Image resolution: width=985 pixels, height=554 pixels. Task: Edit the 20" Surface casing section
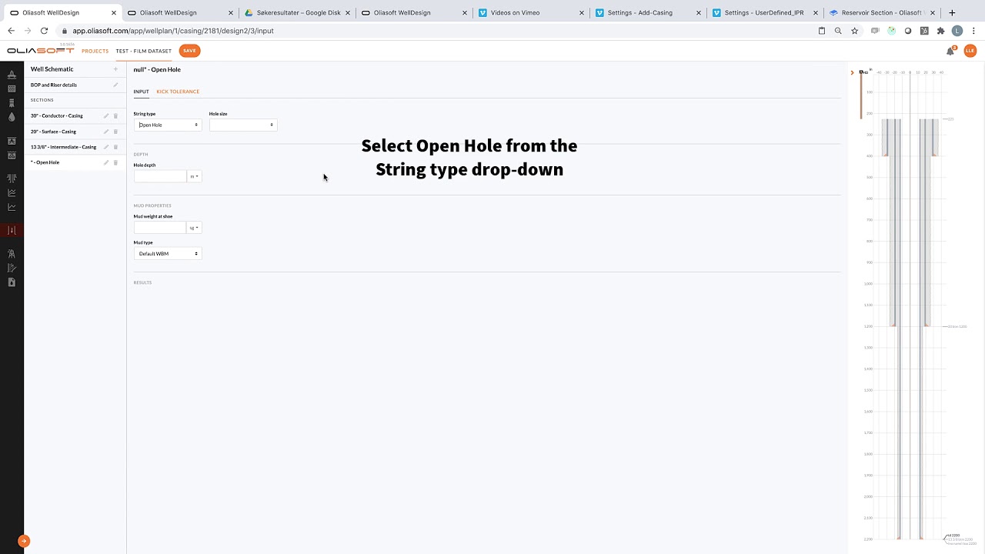click(x=106, y=132)
